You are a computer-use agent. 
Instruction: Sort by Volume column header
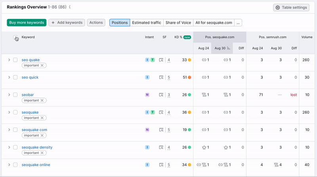pos(307,37)
